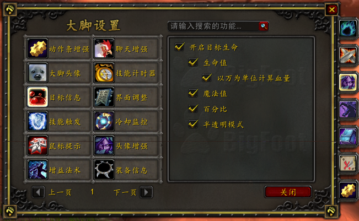Toggle the 开启目标生命 checkbox
The image size is (359, 221).
point(180,47)
